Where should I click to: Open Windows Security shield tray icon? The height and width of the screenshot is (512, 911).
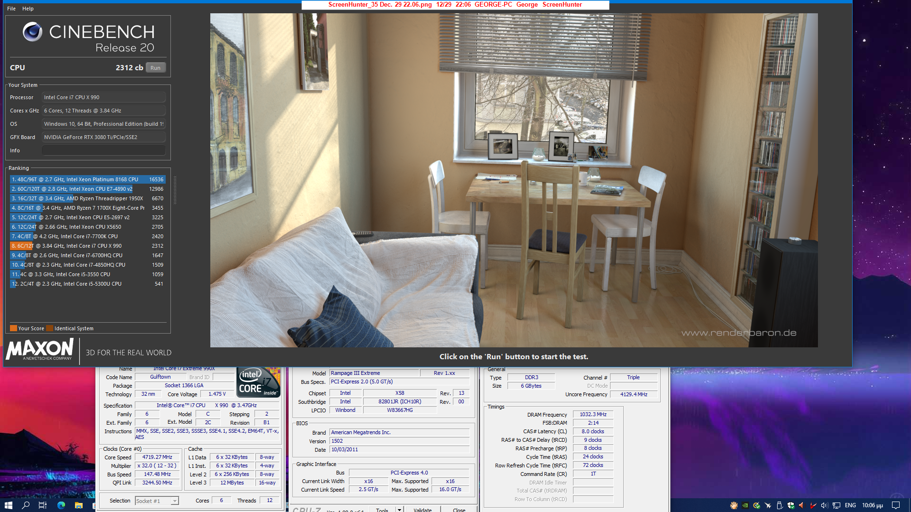click(790, 505)
